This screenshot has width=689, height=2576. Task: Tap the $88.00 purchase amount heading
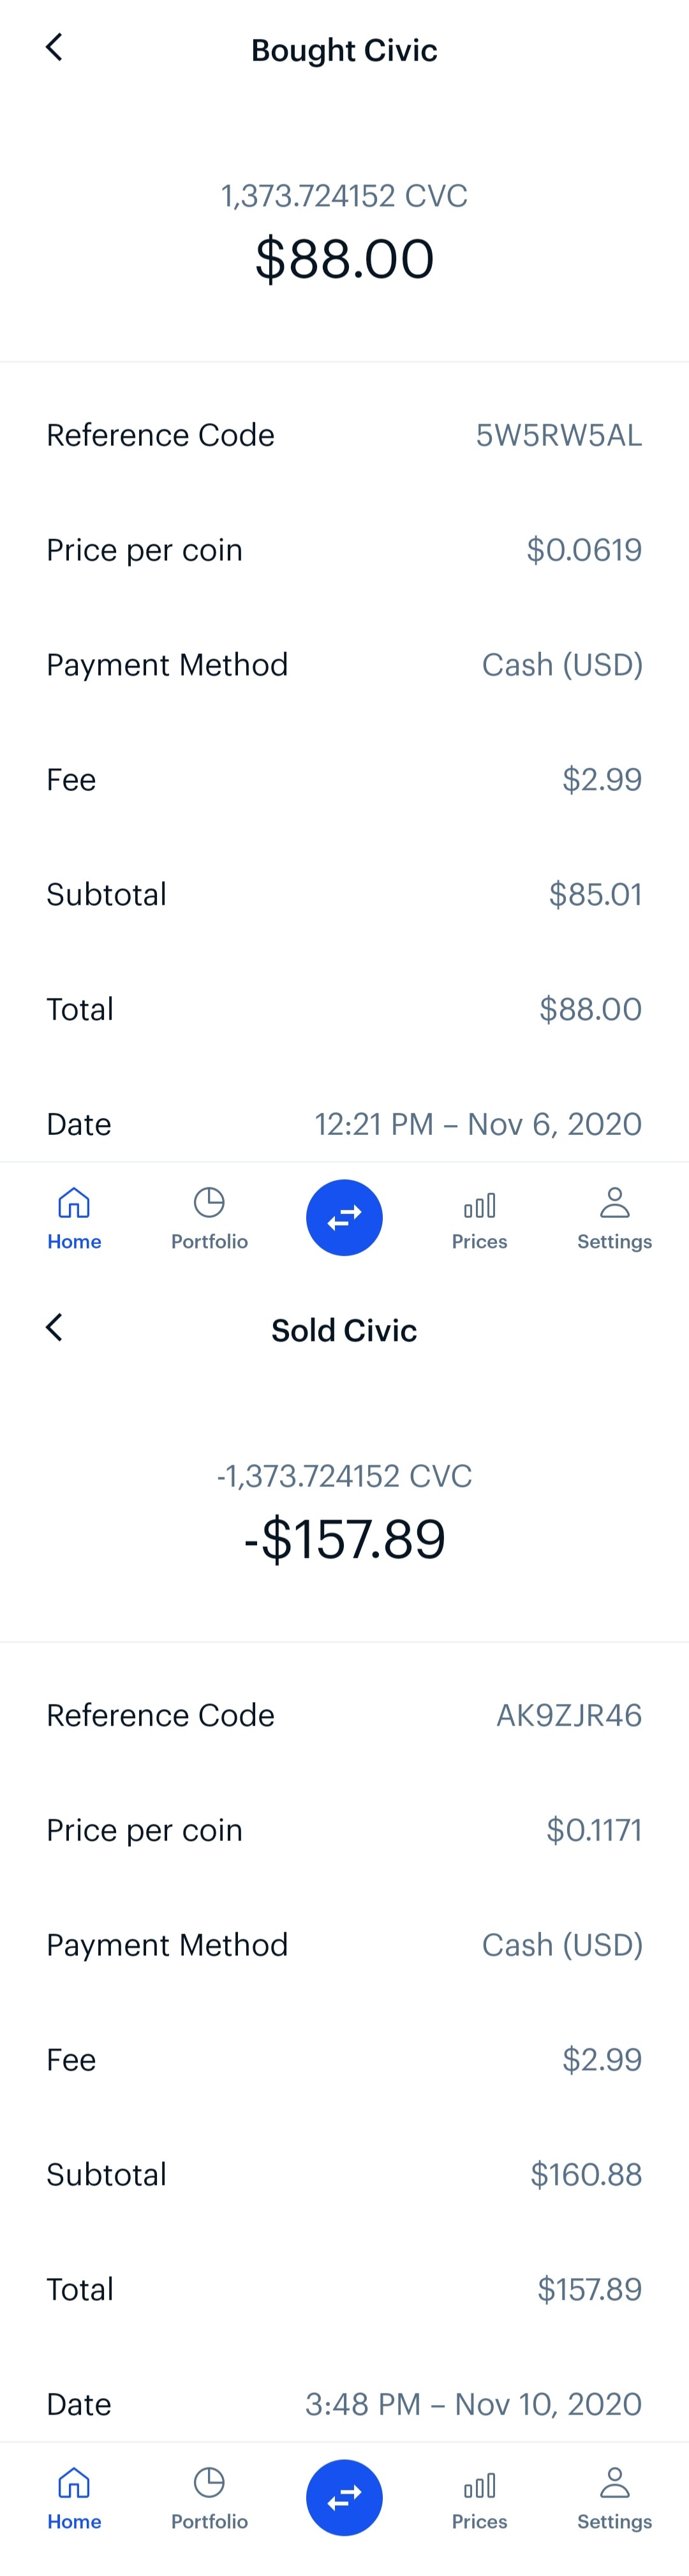[344, 258]
